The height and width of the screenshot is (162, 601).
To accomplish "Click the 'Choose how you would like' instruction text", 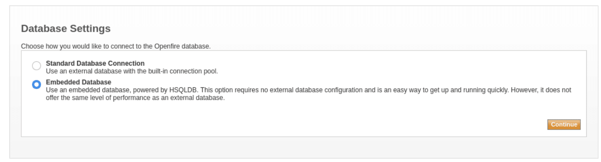I will (x=116, y=46).
